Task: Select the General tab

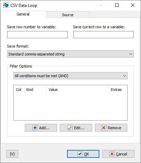Action: pos(23,14)
